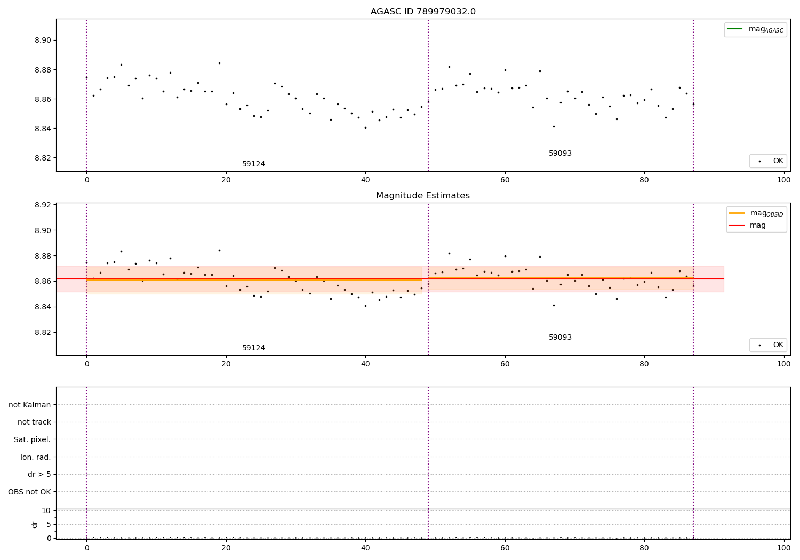Click the 'Sat. pixel.' axis label

pyautogui.click(x=33, y=439)
